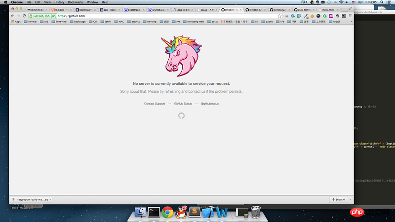Image resolution: width=395 pixels, height=222 pixels.
Task: Click the GitHub octocat logo below links
Action: tap(181, 115)
